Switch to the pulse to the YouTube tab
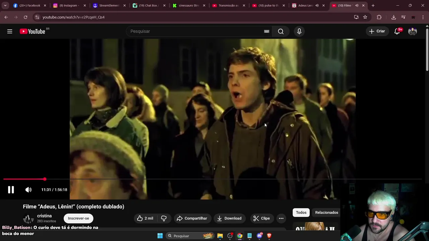The image size is (429, 241). [x=268, y=5]
